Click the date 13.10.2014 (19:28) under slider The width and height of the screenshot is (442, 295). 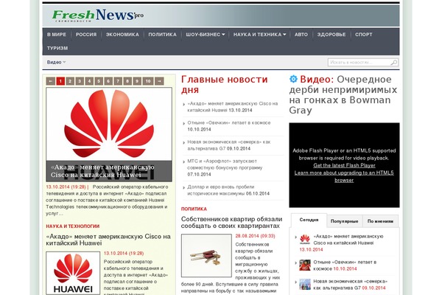click(66, 187)
